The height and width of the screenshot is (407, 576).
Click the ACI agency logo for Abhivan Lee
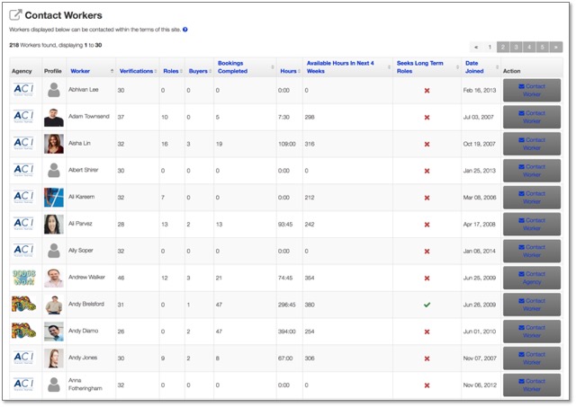(23, 91)
